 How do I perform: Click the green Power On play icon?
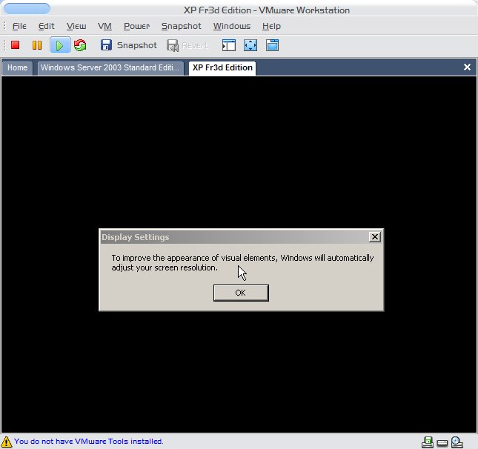[60, 45]
